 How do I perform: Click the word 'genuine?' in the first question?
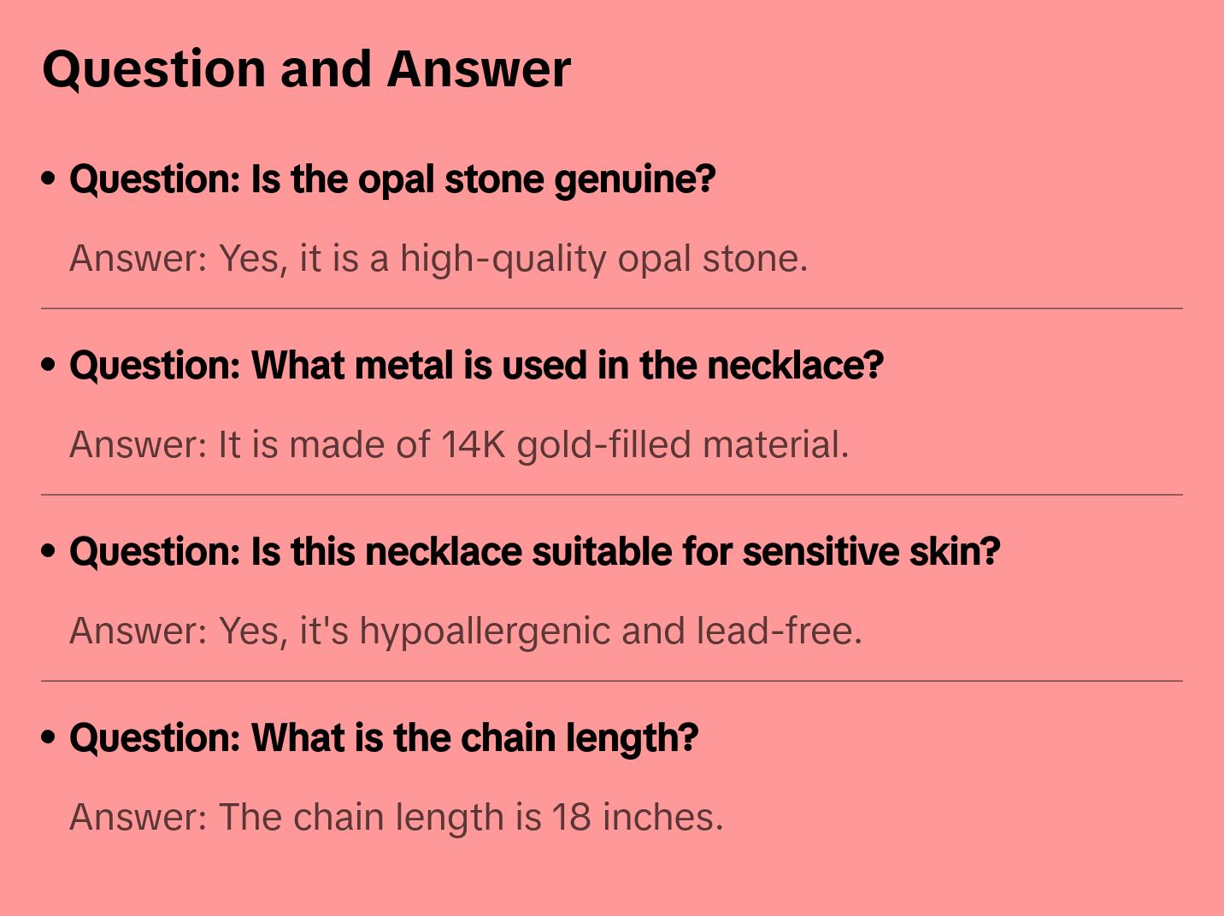(x=634, y=179)
